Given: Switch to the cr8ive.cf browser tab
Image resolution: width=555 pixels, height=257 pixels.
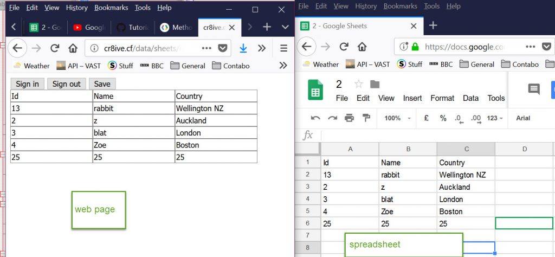Looking at the screenshot, I should [x=218, y=27].
